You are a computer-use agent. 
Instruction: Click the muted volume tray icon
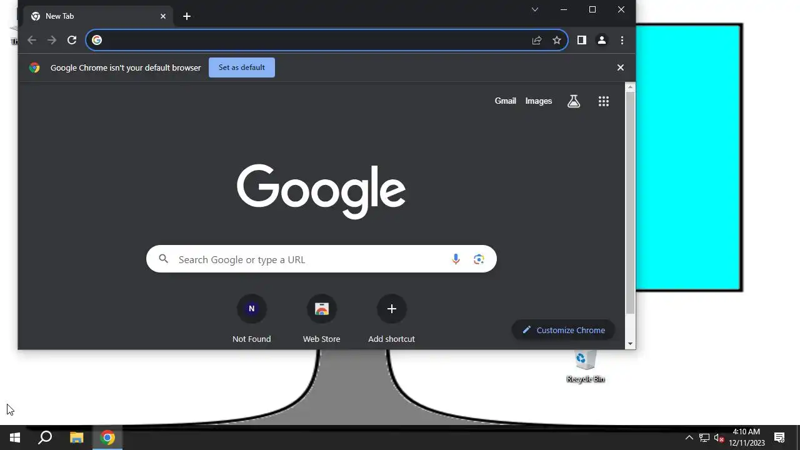pyautogui.click(x=719, y=438)
